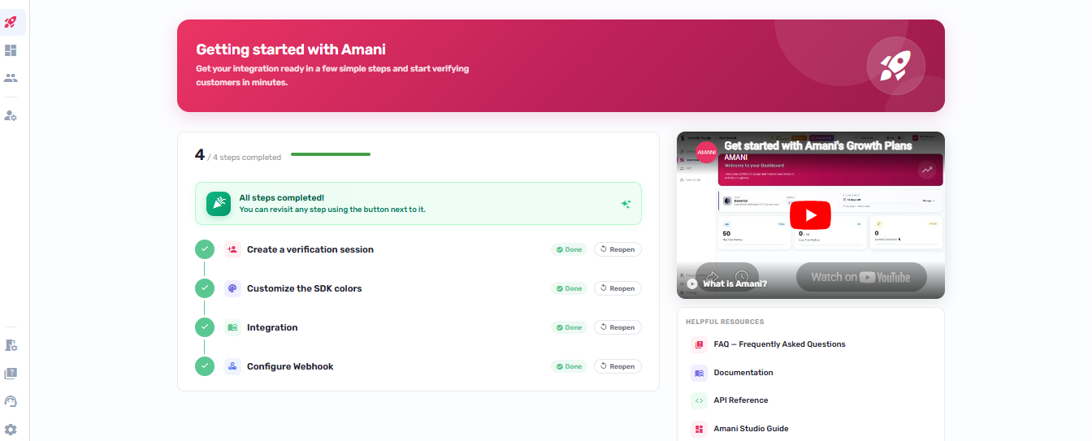1092x441 pixels.
Task: Open the API Reference link
Action: coord(741,400)
